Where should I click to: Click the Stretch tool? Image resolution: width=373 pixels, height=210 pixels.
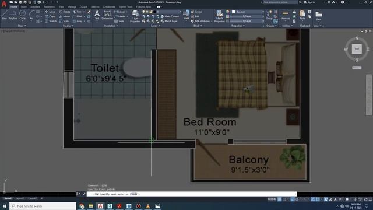51,21
